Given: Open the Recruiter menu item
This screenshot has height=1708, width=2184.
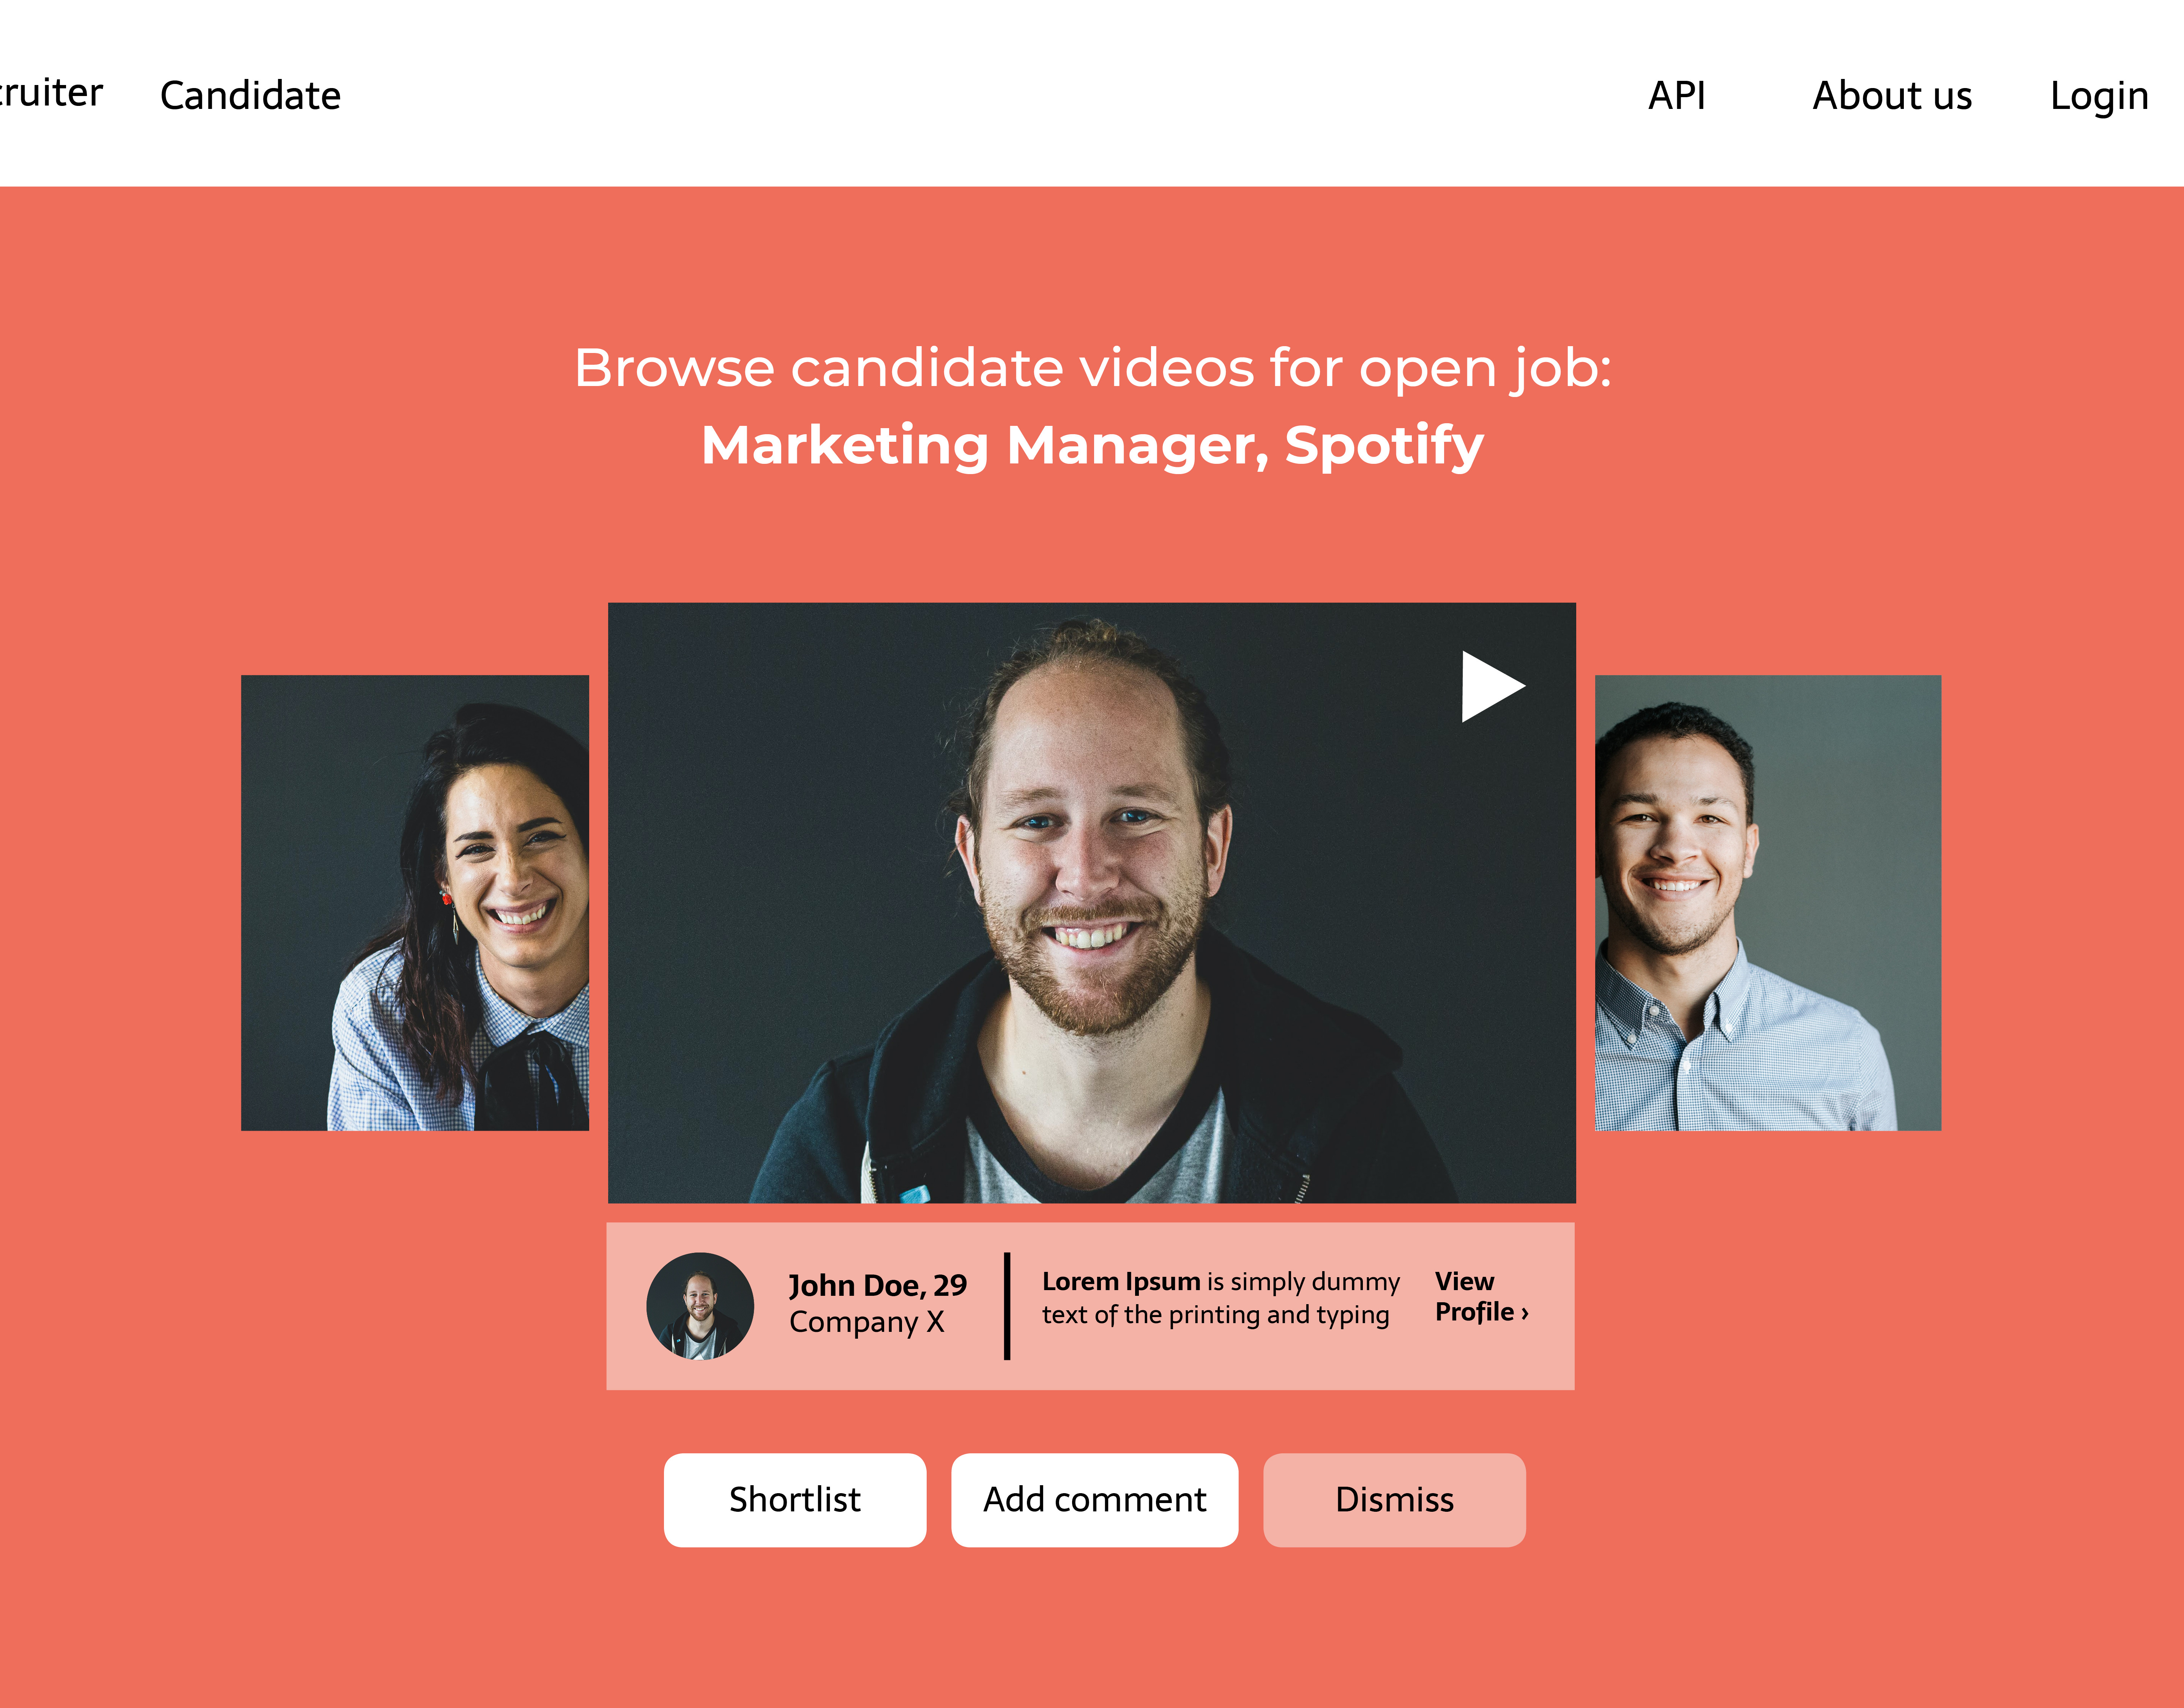Looking at the screenshot, I should 51,93.
